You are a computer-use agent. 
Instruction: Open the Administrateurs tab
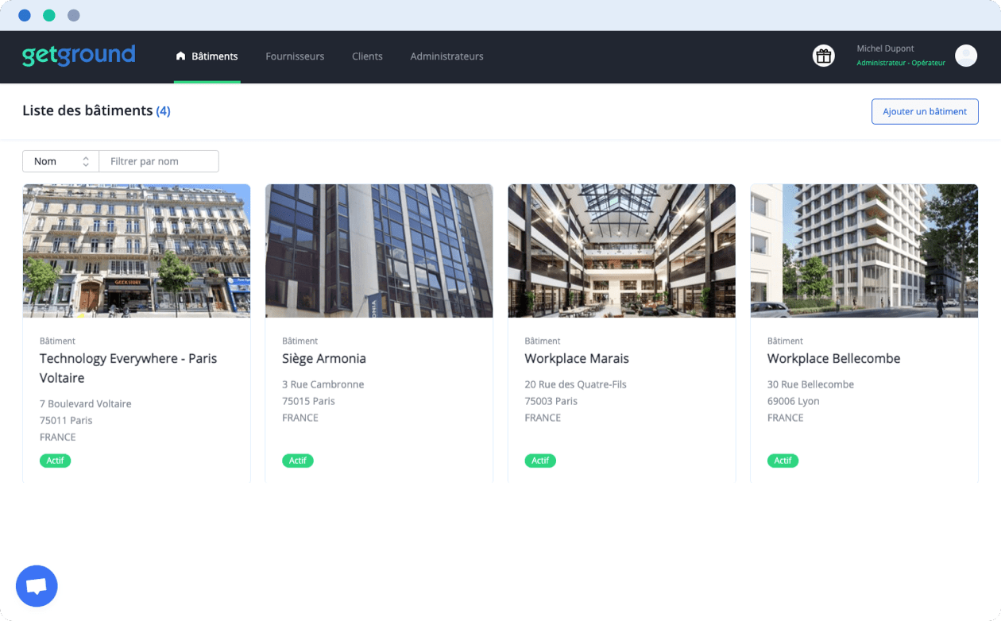446,56
